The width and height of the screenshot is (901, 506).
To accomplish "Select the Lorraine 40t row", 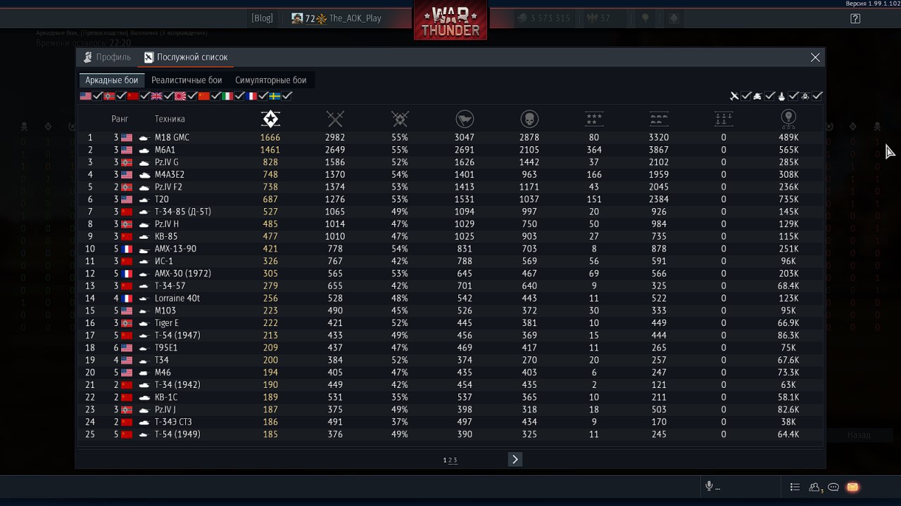I will [x=450, y=299].
